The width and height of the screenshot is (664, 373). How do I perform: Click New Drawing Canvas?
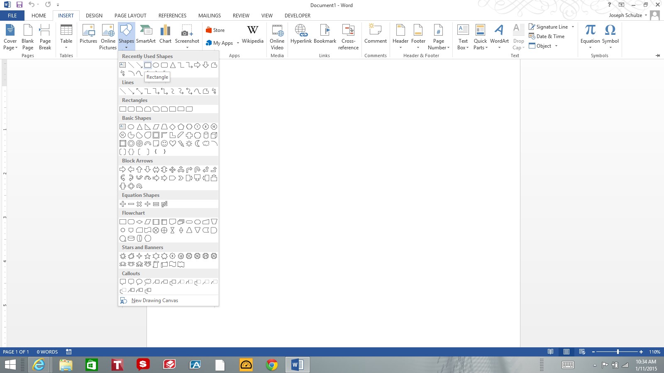coord(154,300)
